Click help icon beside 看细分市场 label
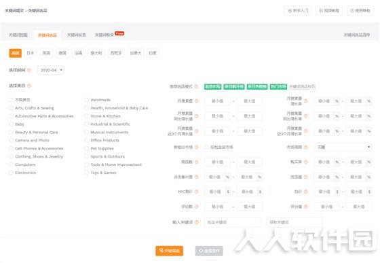 click(x=197, y=147)
